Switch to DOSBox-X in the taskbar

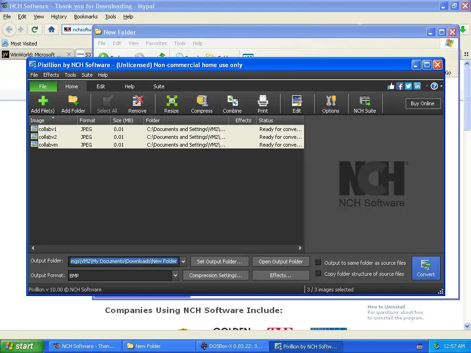point(231,347)
